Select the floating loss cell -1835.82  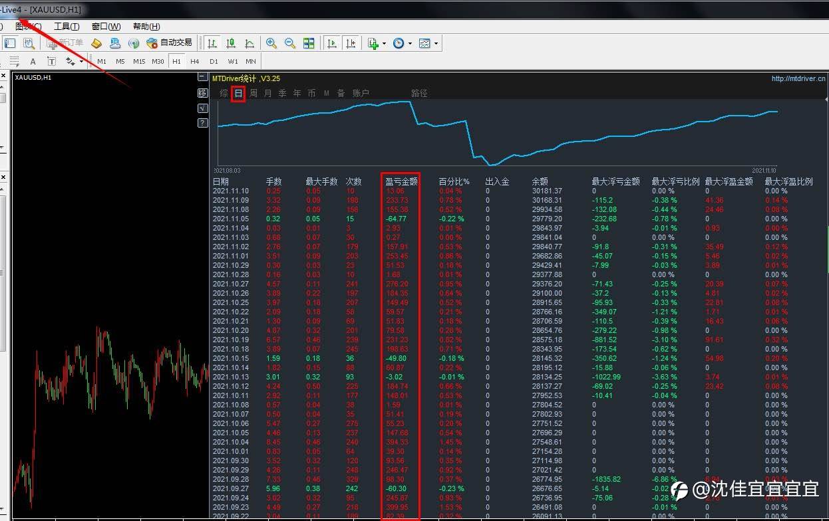(x=606, y=479)
